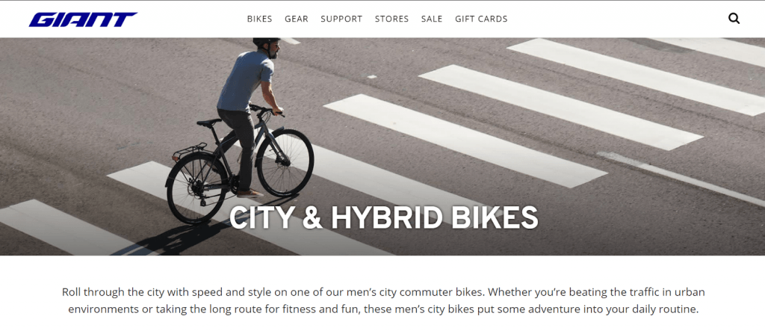Choose STORES from the navigation bar
The image size is (765, 331).
391,19
